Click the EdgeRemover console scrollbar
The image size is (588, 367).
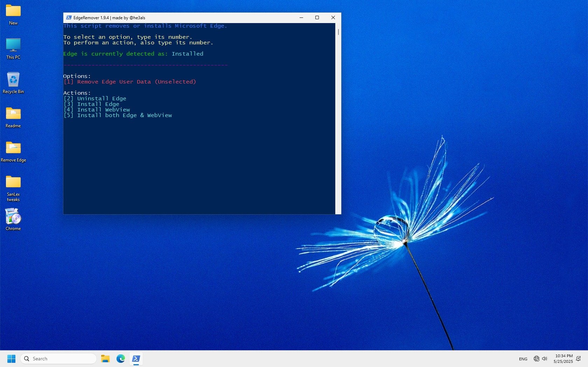click(338, 32)
